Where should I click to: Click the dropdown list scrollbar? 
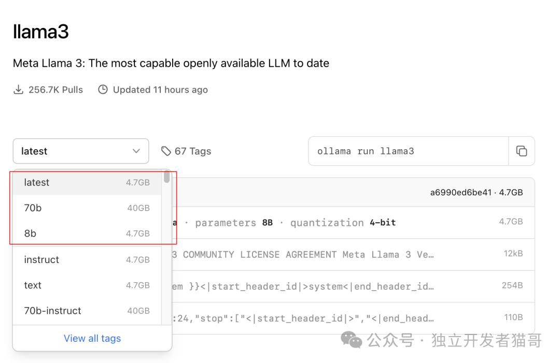click(167, 179)
